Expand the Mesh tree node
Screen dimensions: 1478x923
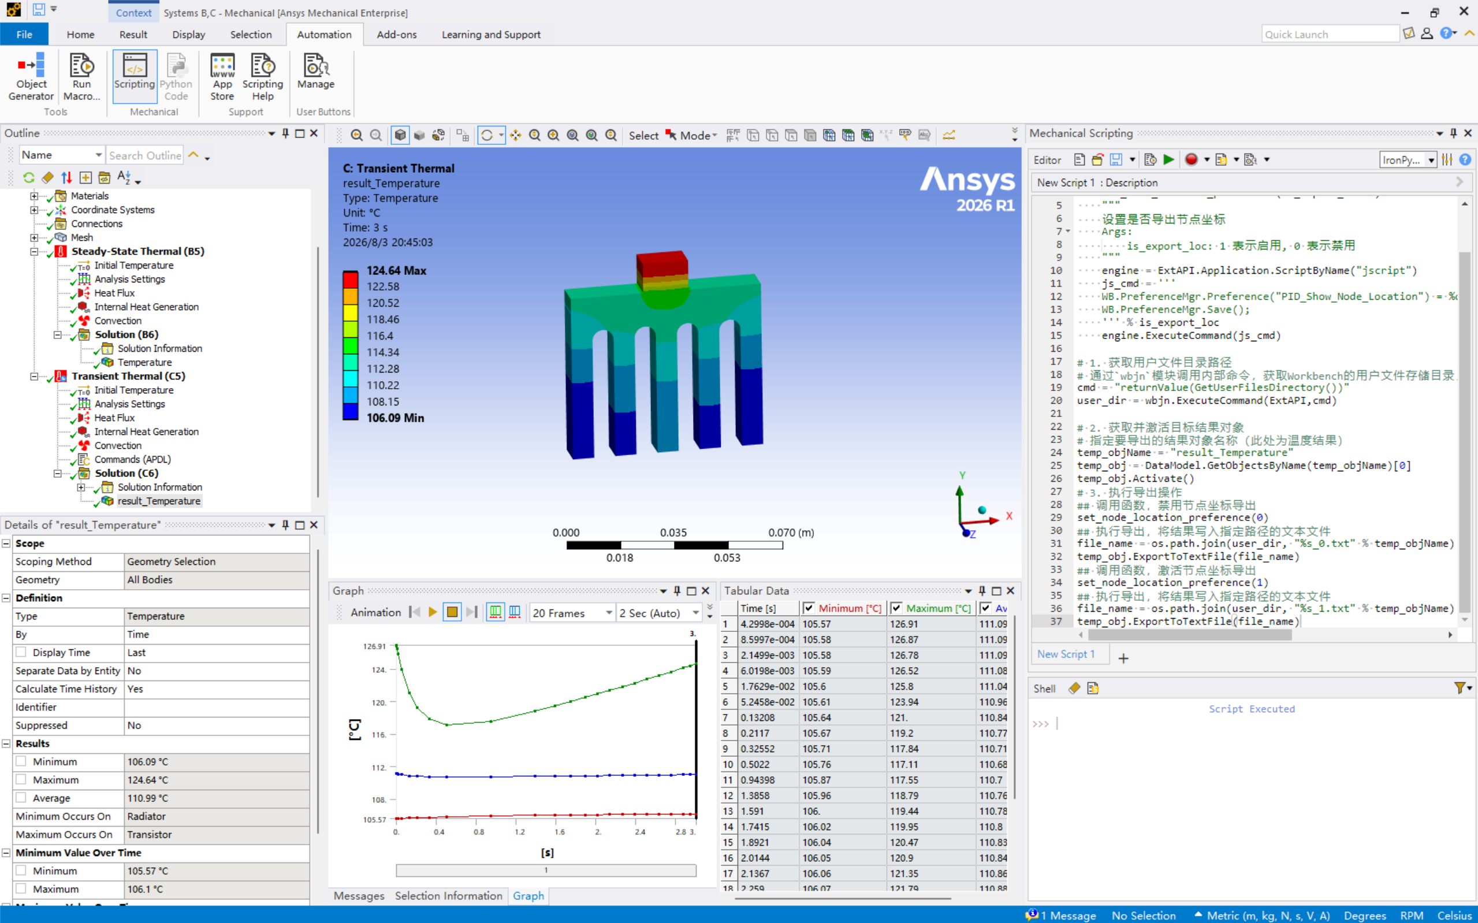point(34,237)
